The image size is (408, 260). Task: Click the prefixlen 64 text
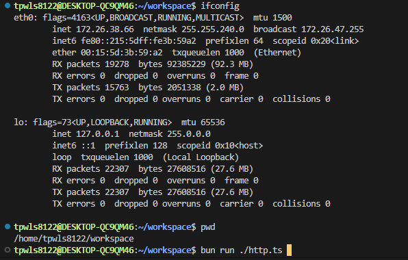pyautogui.click(x=234, y=41)
